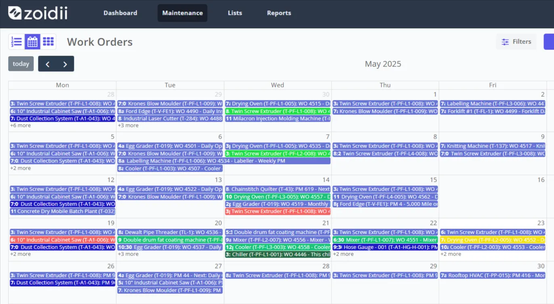Open Labelling Machine T-PF-L3-006 event on May 2
Image resolution: width=554 pixels, height=304 pixels.
coord(493,104)
